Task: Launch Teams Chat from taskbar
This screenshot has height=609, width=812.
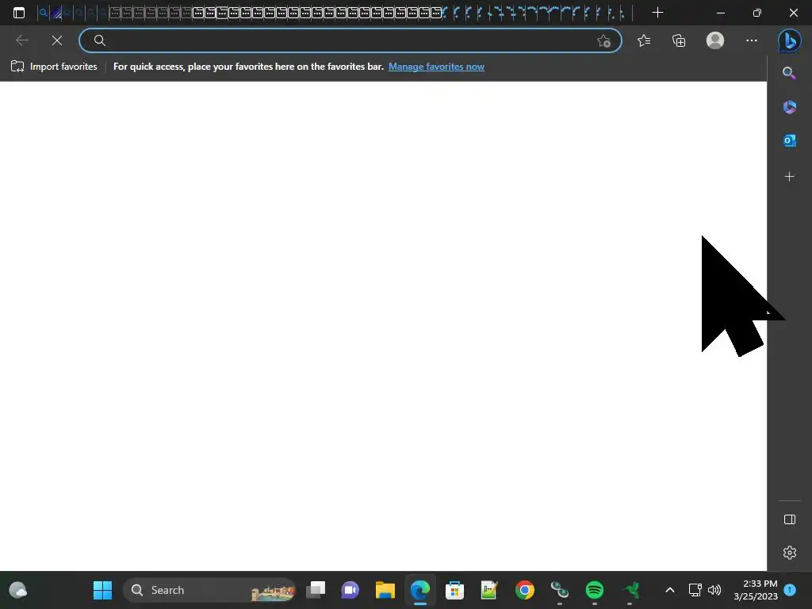Action: (x=350, y=590)
